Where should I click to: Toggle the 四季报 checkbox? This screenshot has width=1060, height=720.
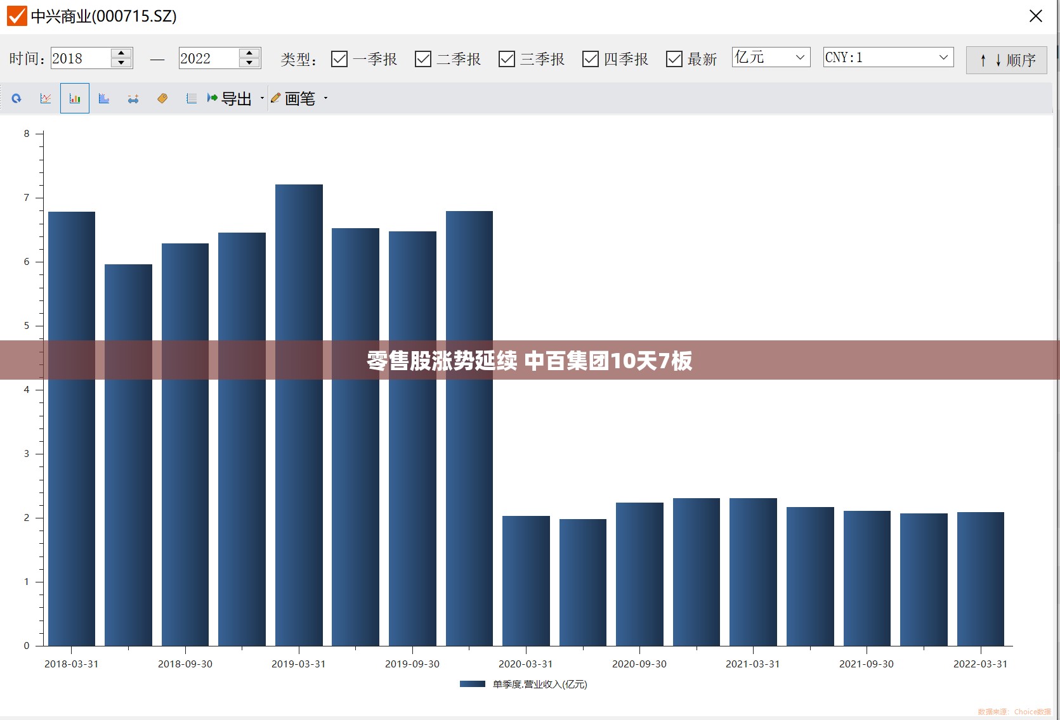(591, 59)
